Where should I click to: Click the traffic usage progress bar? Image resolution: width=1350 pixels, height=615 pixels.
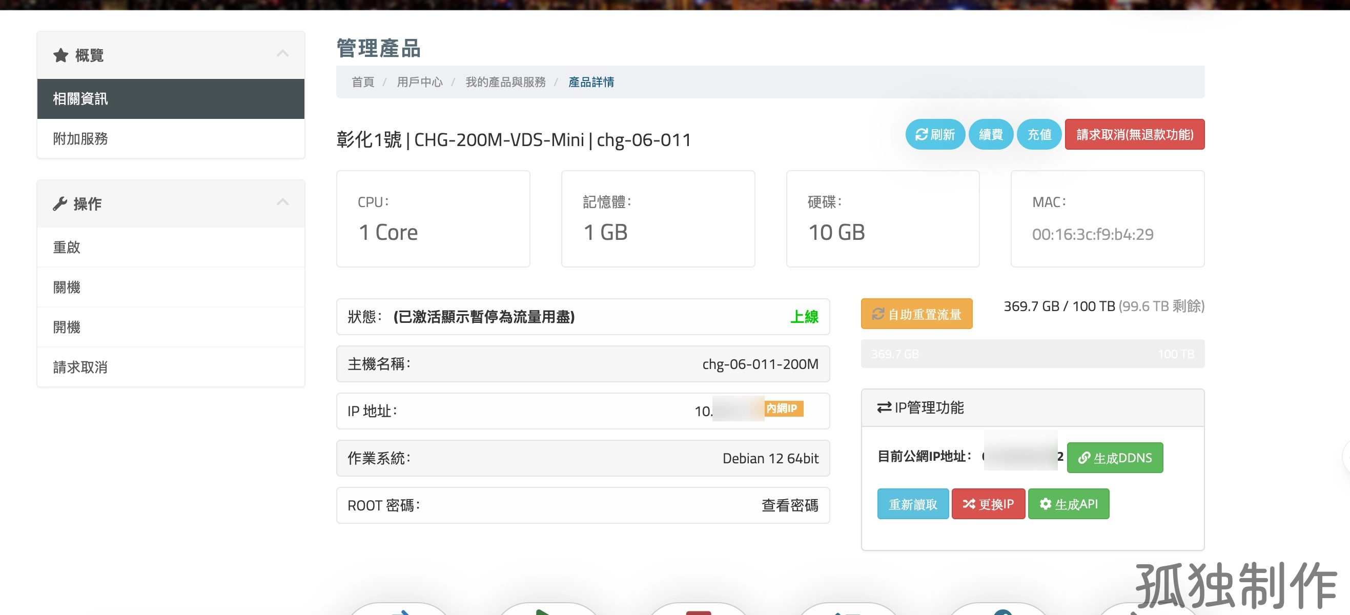coord(1032,354)
